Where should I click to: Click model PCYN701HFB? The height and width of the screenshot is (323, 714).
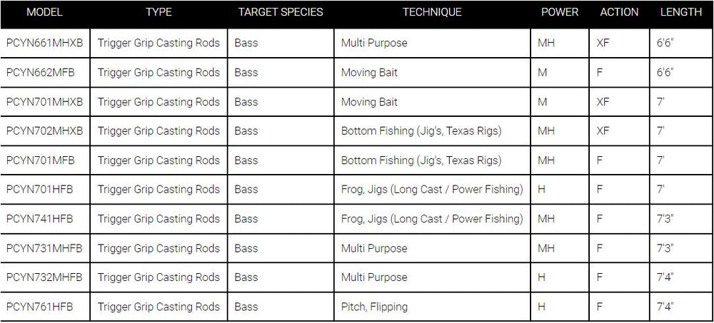39,190
